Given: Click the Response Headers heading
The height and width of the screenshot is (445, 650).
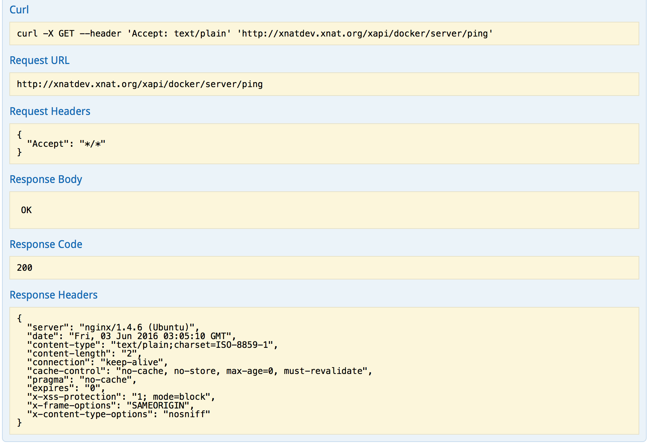Looking at the screenshot, I should click(54, 295).
